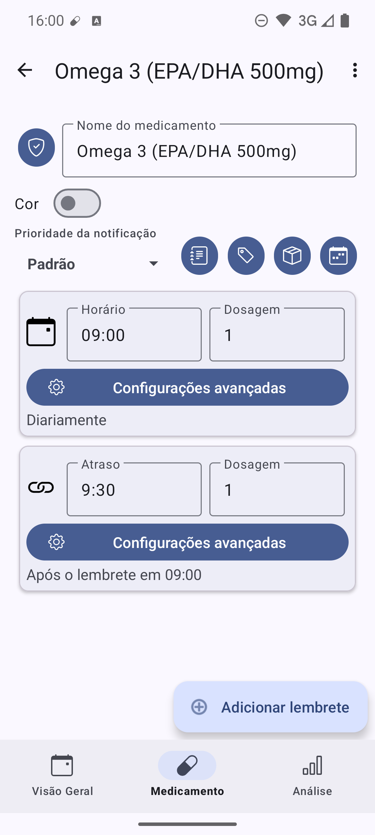Screen dimensions: 375x835
Task: Open the tags icon button
Action: [246, 256]
